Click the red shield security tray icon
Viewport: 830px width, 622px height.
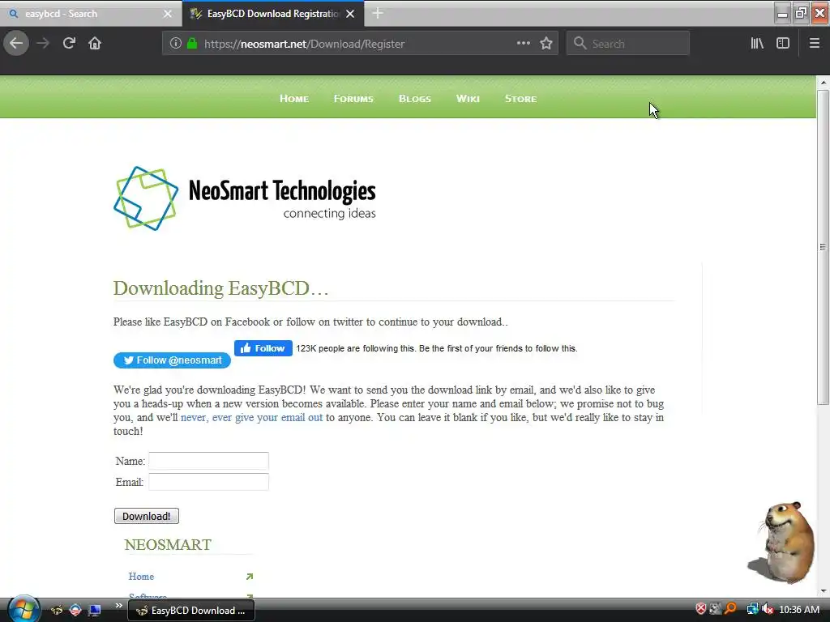pos(701,609)
